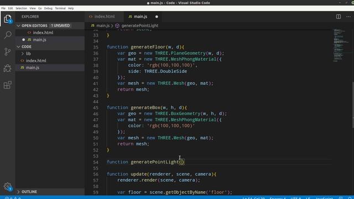The height and width of the screenshot is (199, 354).
Task: Click the unsaved dot on main.js tab
Action: click(x=157, y=17)
